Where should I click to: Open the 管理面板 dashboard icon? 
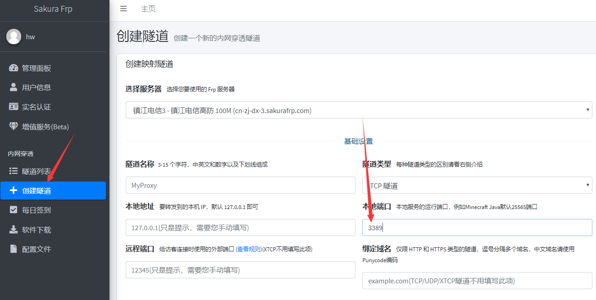(x=14, y=68)
